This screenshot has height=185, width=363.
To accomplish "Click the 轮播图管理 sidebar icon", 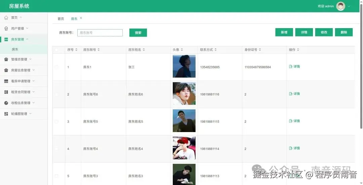I will [6, 114].
